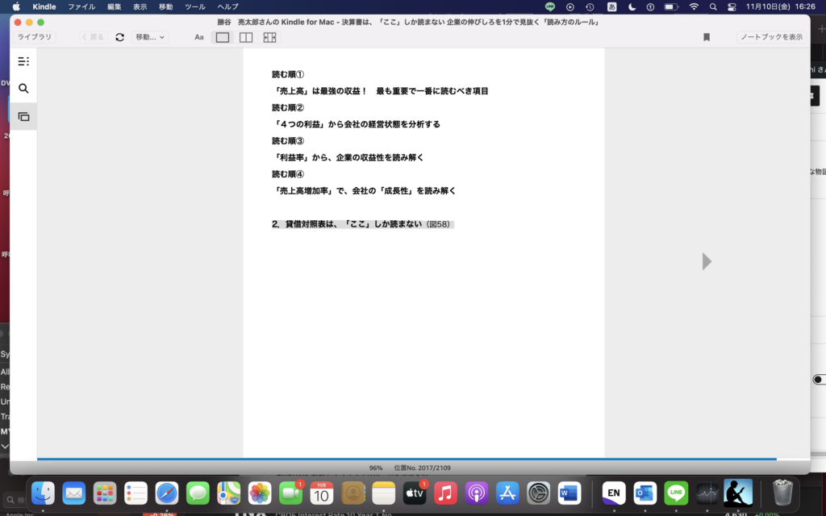826x516 pixels.
Task: Go to the next page arrow
Action: tap(707, 261)
